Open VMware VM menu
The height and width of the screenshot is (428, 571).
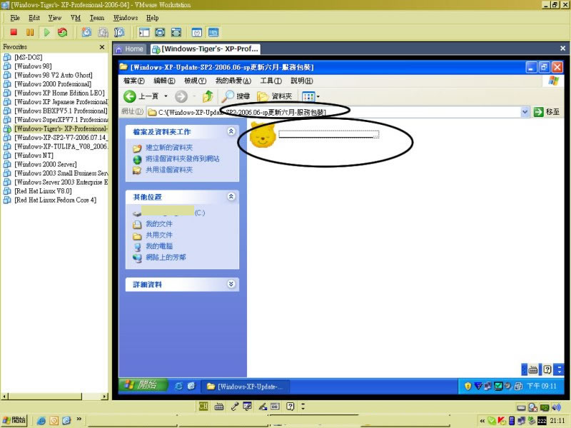click(x=76, y=18)
